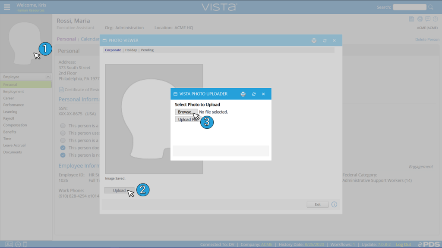Switch to the Holiday photo tab
Viewport: 442px width, 248px height.
(x=131, y=50)
